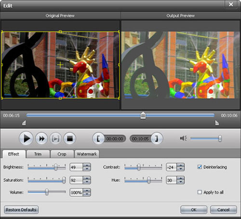Screen dimensions: 241x219
Task: Uncheck the Deinterlacing checkbox
Action: point(200,167)
